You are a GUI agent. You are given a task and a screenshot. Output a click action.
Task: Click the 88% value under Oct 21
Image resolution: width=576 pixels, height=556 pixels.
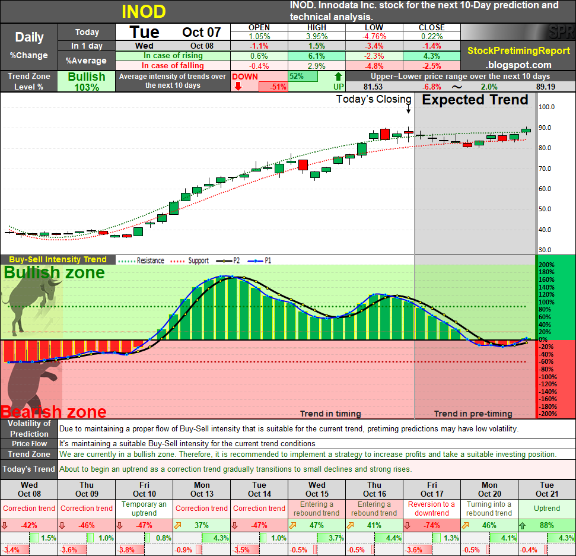(x=546, y=526)
